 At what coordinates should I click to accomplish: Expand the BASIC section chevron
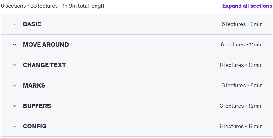pyautogui.click(x=15, y=24)
